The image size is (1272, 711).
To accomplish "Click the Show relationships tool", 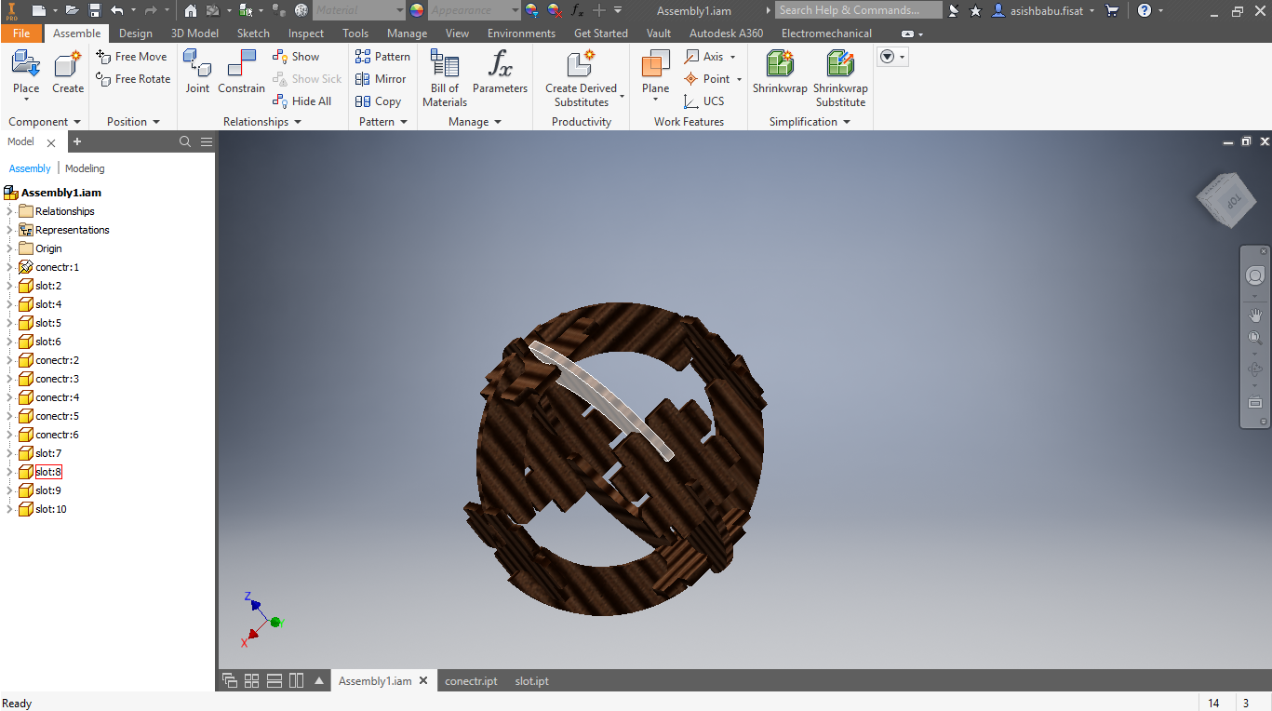I will tap(296, 57).
